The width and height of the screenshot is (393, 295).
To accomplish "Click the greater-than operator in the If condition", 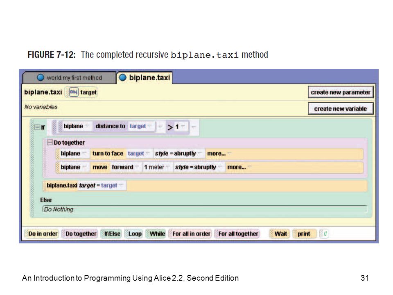I will click(x=170, y=127).
